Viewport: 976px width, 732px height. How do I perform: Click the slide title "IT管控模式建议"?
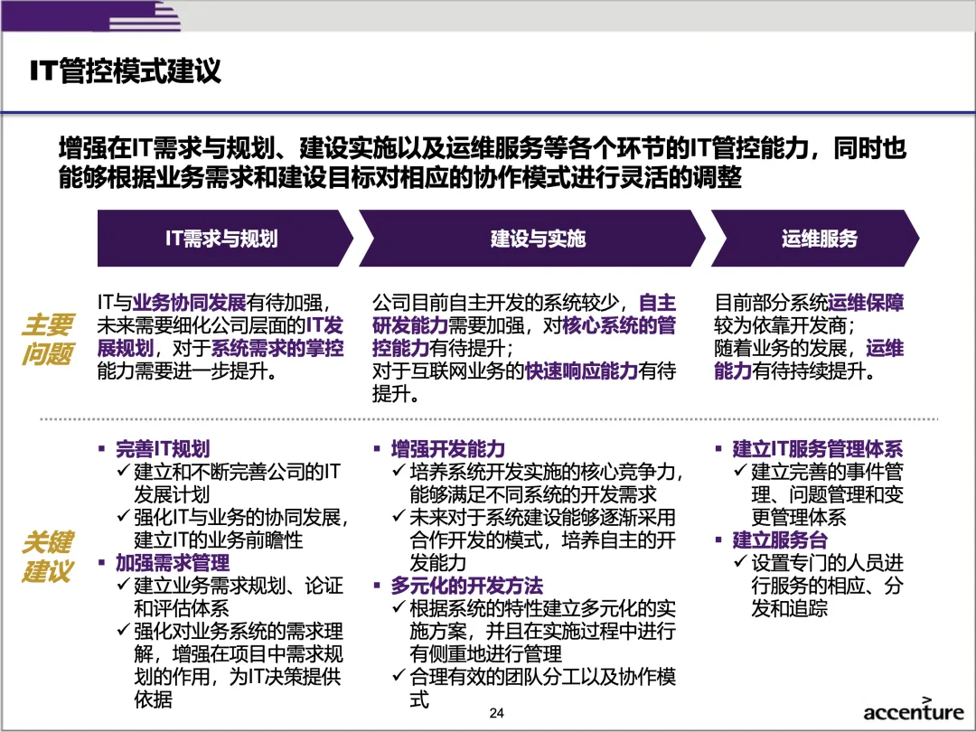point(125,71)
